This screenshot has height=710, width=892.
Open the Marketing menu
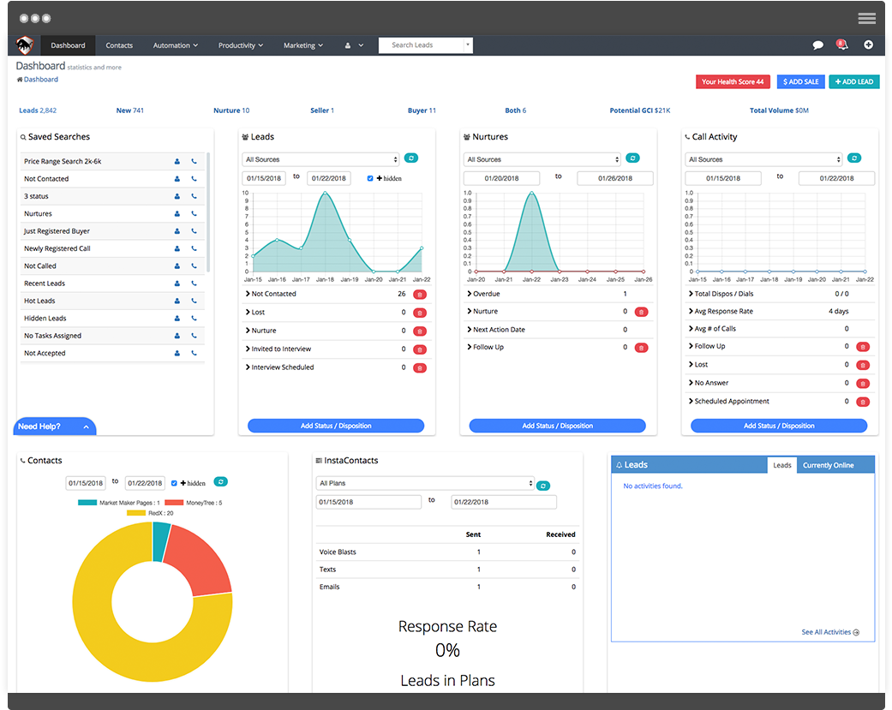coord(302,45)
